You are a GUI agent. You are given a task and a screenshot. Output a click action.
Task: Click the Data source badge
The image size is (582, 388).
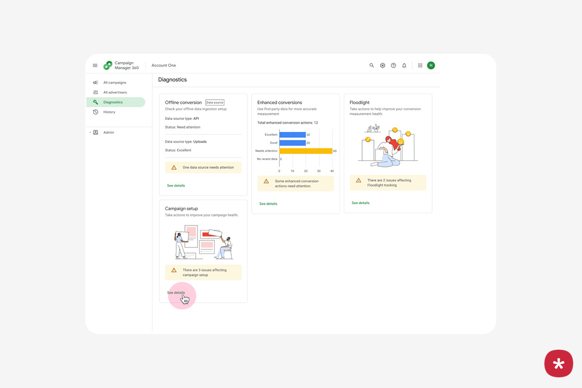coord(215,103)
